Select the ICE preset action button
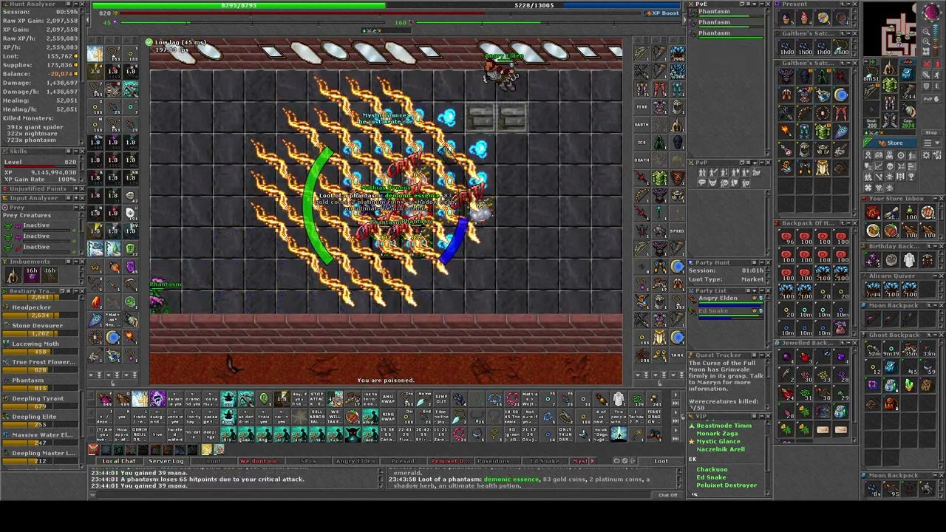 [x=642, y=142]
